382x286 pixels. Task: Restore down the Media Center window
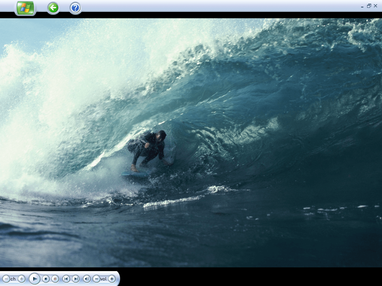369,6
